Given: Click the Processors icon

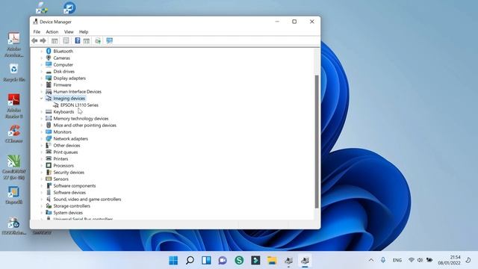Looking at the screenshot, I should coord(49,165).
